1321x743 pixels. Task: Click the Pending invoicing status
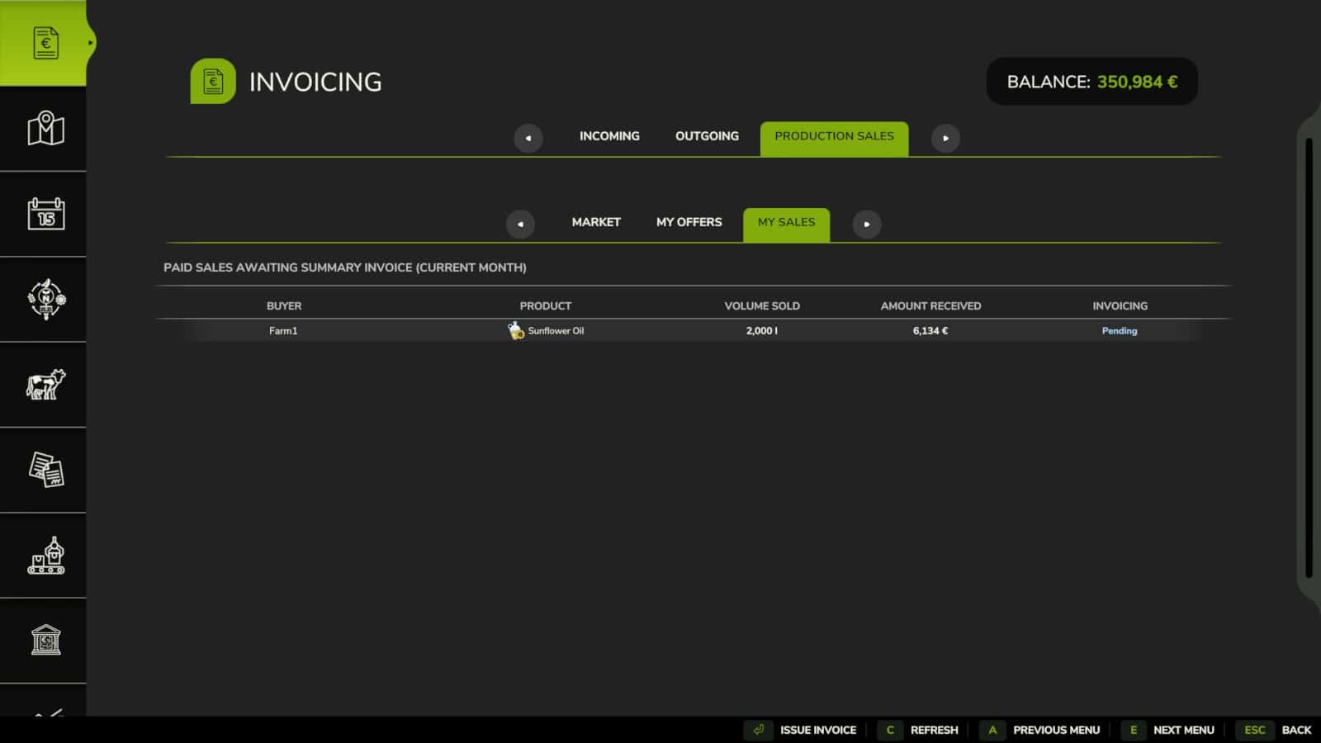1120,330
